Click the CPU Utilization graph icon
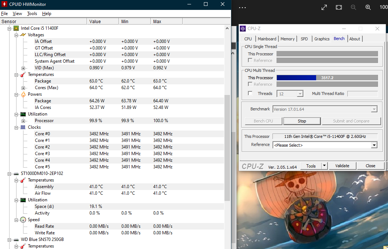388x249 pixels. [x=23, y=114]
